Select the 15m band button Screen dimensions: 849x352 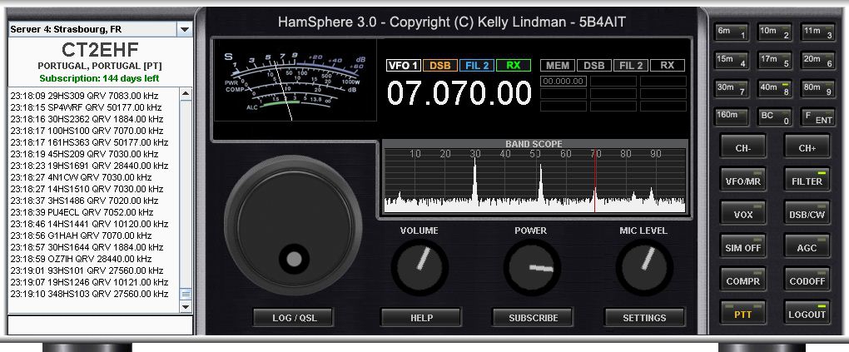[731, 61]
